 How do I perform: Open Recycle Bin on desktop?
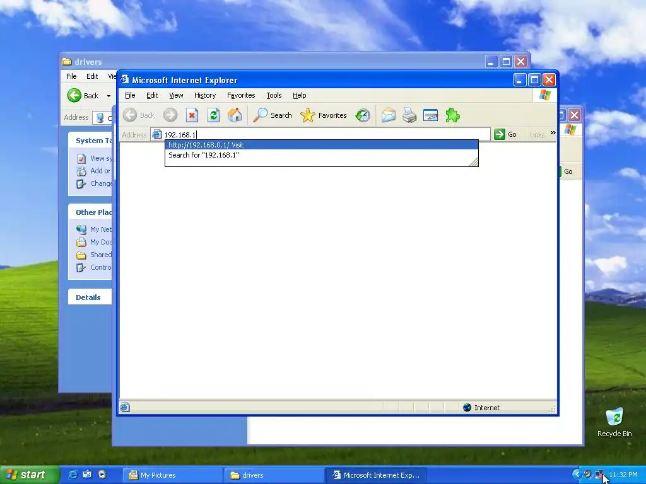614,422
